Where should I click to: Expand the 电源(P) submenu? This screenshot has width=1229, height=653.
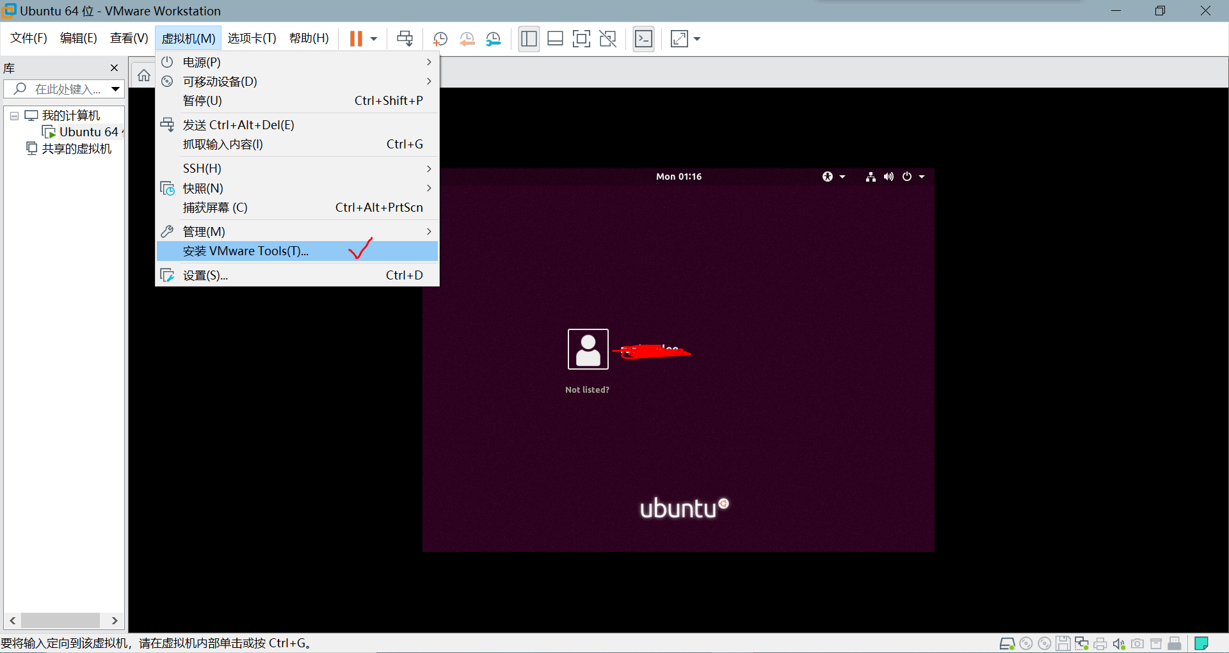click(297, 62)
